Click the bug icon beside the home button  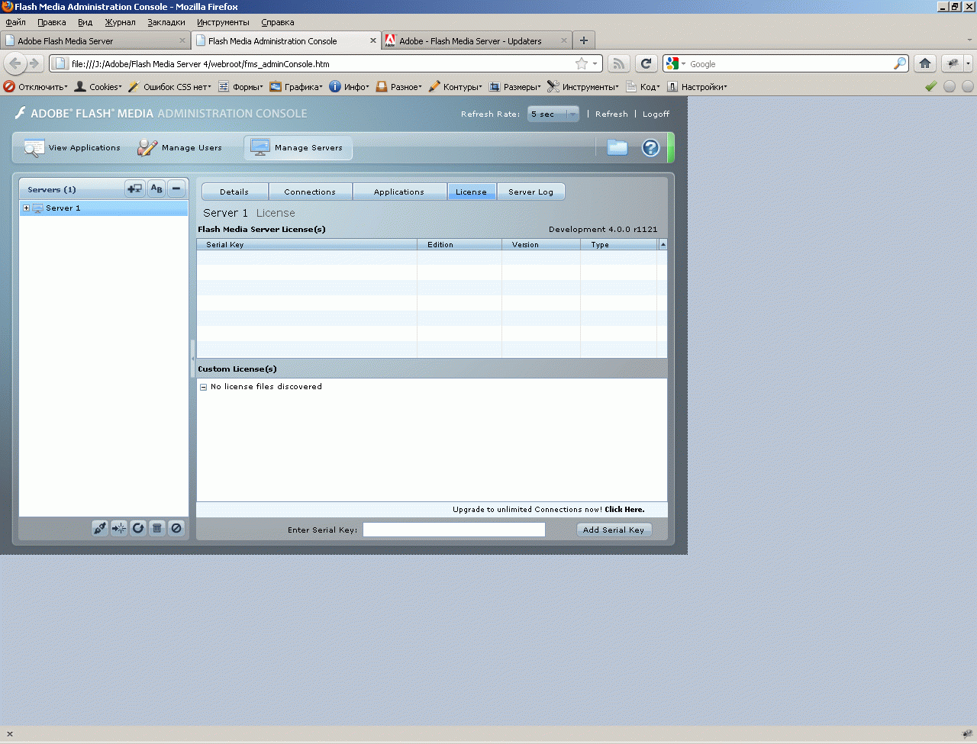click(953, 63)
